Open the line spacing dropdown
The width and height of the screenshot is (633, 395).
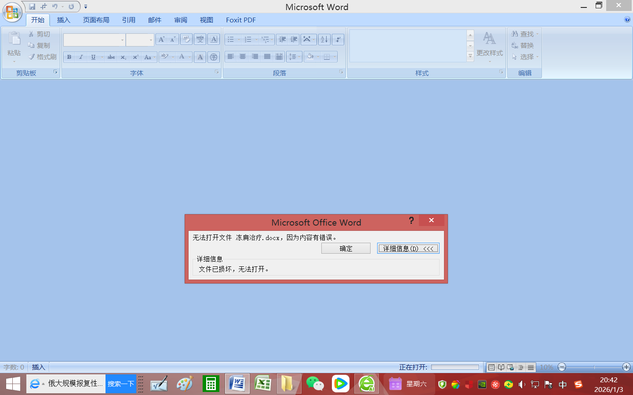294,57
